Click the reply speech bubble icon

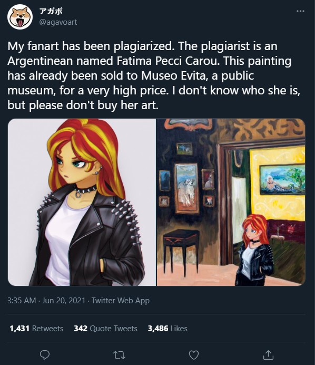click(x=45, y=355)
